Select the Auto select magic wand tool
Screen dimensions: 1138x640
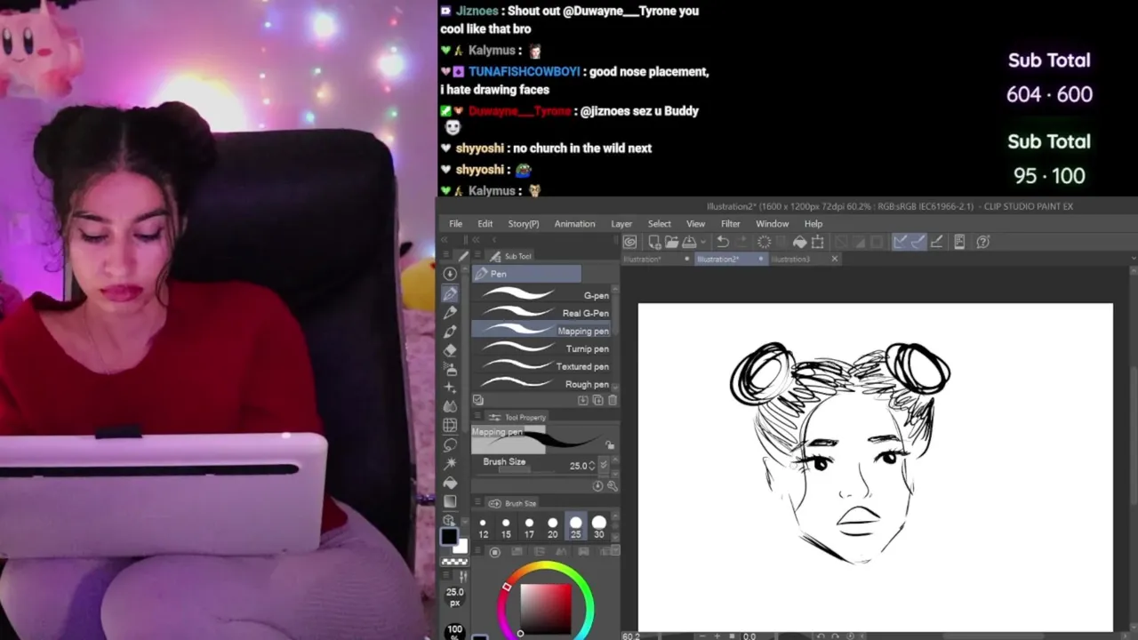point(450,463)
